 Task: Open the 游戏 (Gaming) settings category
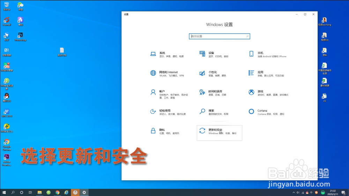[268, 93]
